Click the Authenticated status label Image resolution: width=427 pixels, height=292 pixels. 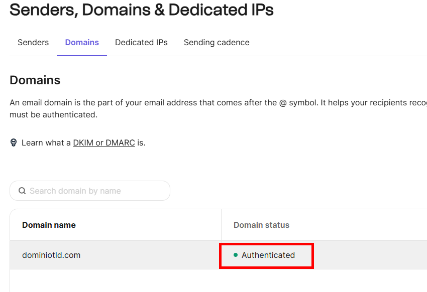tap(268, 255)
